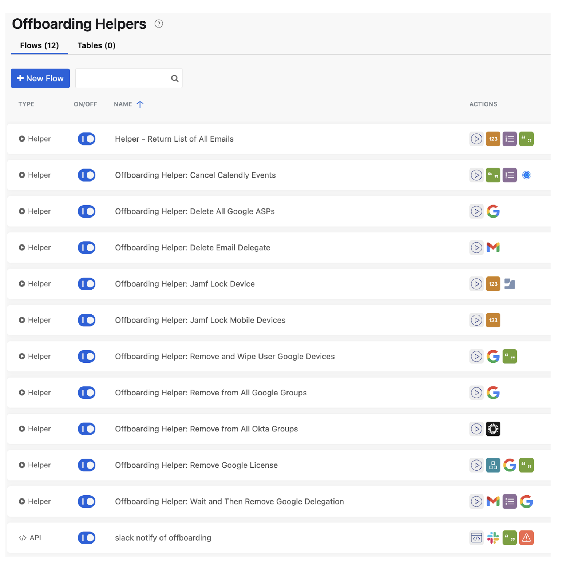Switch to the Tables tab
Viewport: 570px width, 569px height.
pos(96,45)
